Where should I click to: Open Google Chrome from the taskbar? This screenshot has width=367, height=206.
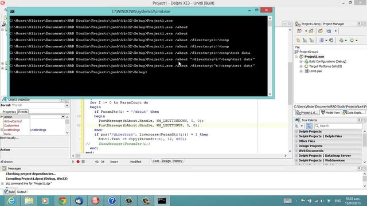(63, 201)
